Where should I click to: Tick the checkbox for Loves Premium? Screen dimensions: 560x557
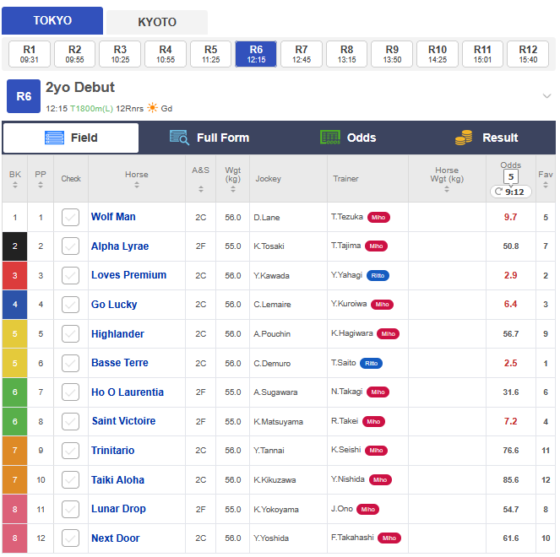[x=70, y=275]
